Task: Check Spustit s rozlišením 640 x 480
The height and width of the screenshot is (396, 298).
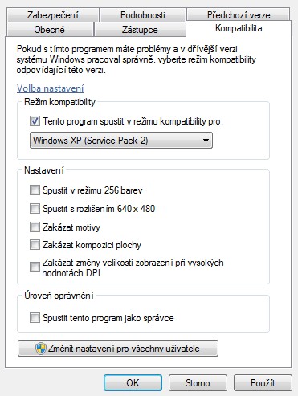Action: (x=35, y=208)
